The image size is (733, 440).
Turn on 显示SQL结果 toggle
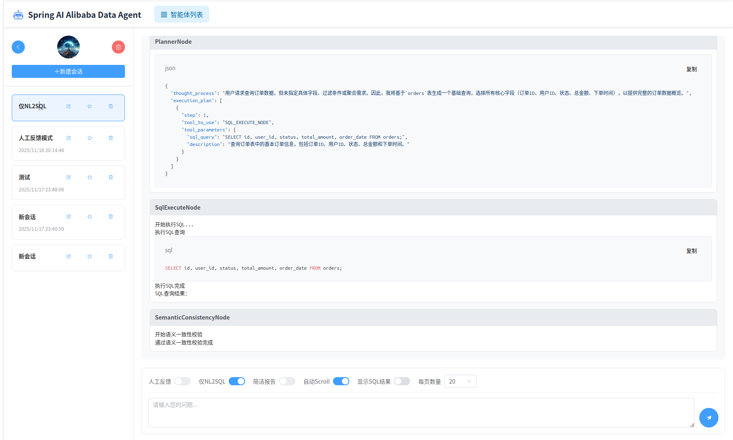tap(402, 381)
